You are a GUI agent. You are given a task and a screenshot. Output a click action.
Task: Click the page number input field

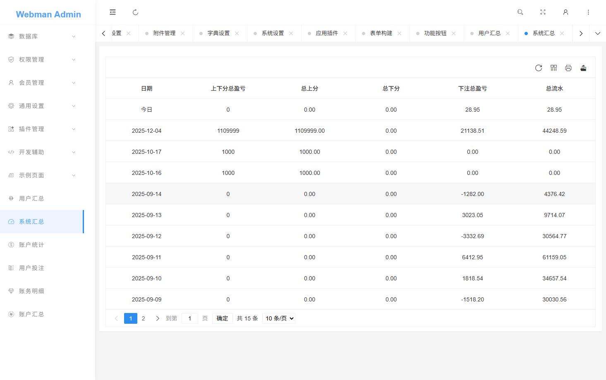click(190, 318)
